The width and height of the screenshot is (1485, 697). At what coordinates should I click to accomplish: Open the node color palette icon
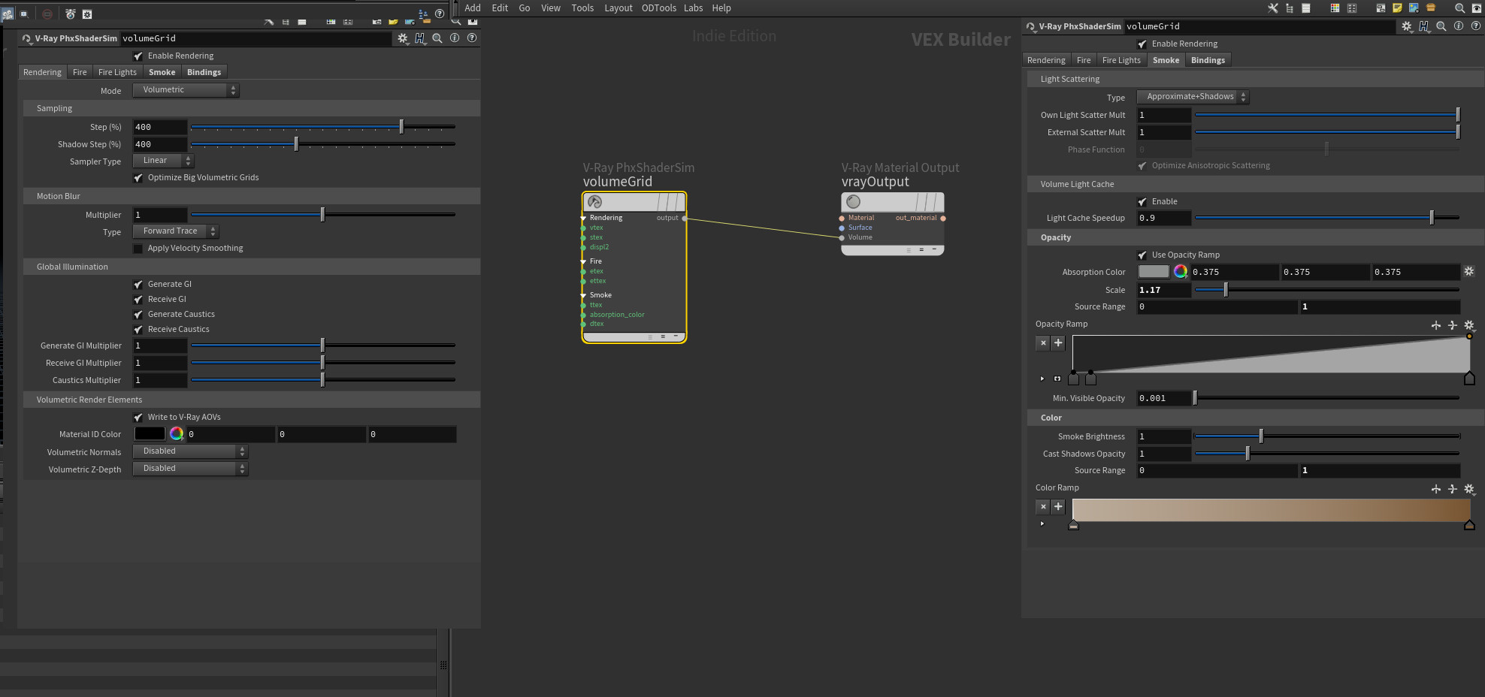[1335, 8]
